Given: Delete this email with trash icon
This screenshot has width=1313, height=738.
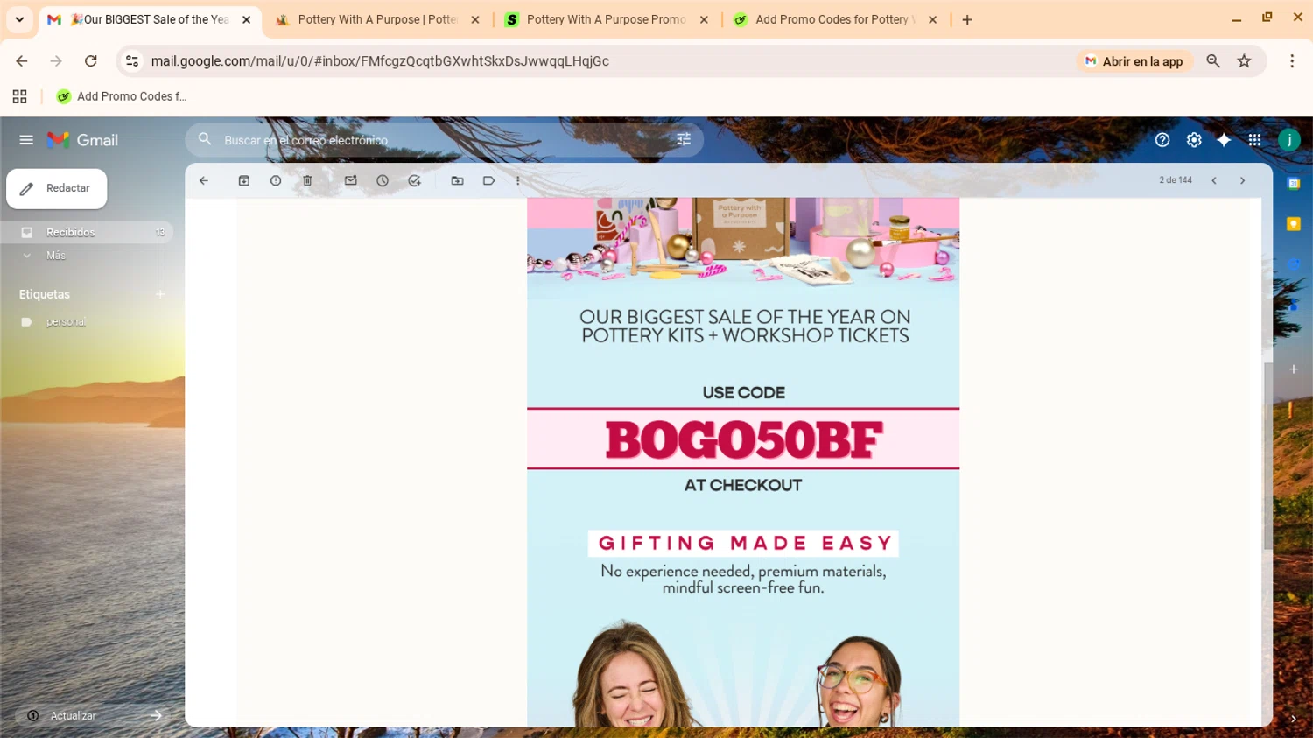Looking at the screenshot, I should 307,180.
